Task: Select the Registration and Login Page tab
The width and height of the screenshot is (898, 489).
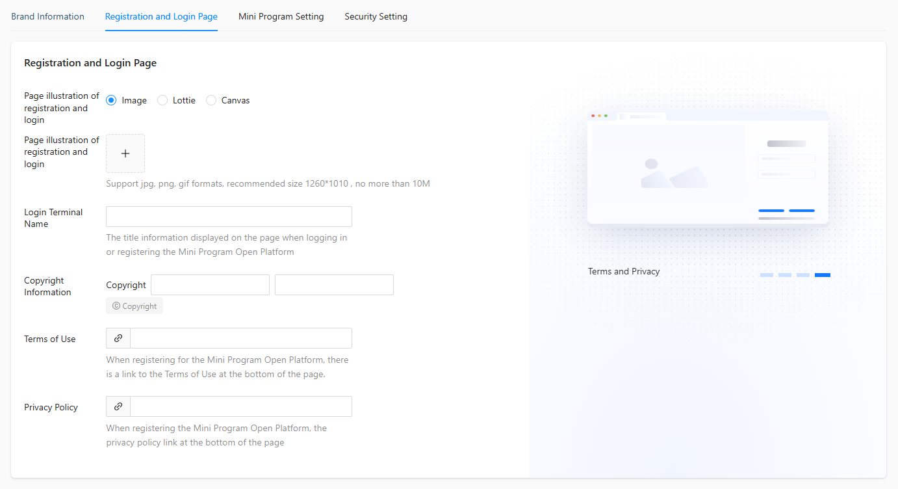Action: click(x=161, y=16)
